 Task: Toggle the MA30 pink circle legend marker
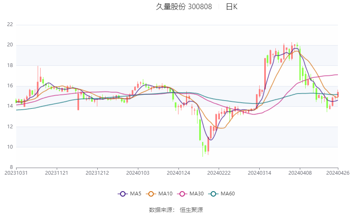click(182, 194)
